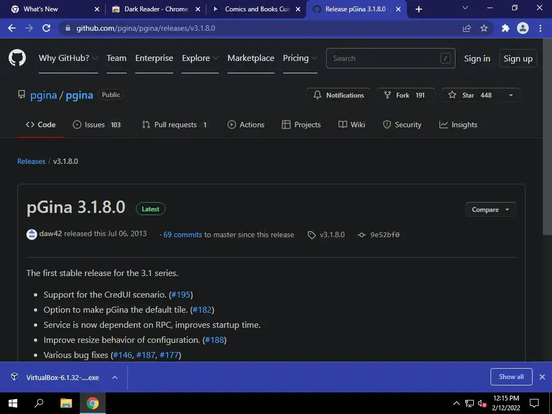Click the browser back arrow

click(12, 28)
